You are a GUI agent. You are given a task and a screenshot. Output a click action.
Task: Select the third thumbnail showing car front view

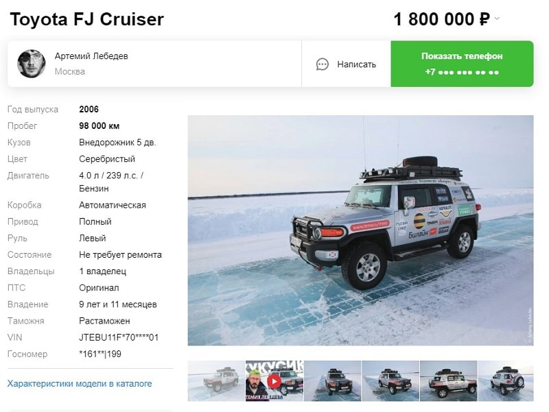pos(332,381)
